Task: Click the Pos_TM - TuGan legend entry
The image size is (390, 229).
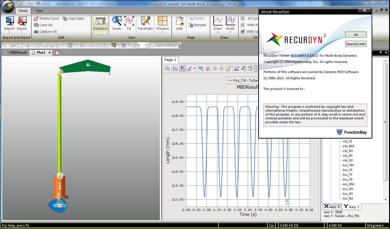Action: (243, 80)
